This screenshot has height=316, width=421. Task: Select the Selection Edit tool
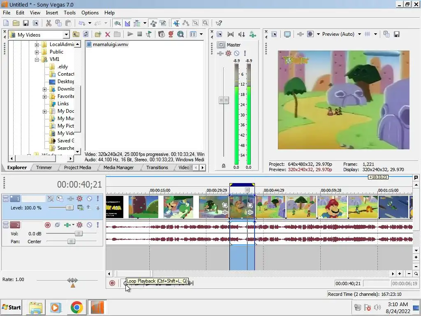point(195,23)
